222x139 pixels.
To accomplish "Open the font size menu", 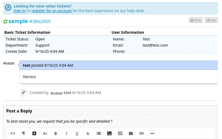I will click(x=45, y=133).
